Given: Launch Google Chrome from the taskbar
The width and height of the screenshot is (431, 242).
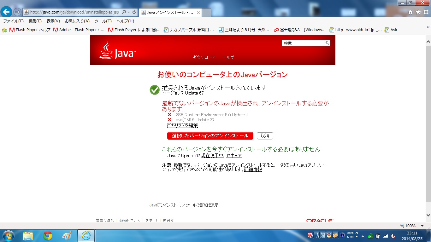Looking at the screenshot, I should (48, 236).
